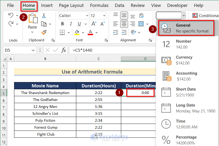Expand the Borders dropdown arrow
The image size is (219, 146).
[69, 33]
